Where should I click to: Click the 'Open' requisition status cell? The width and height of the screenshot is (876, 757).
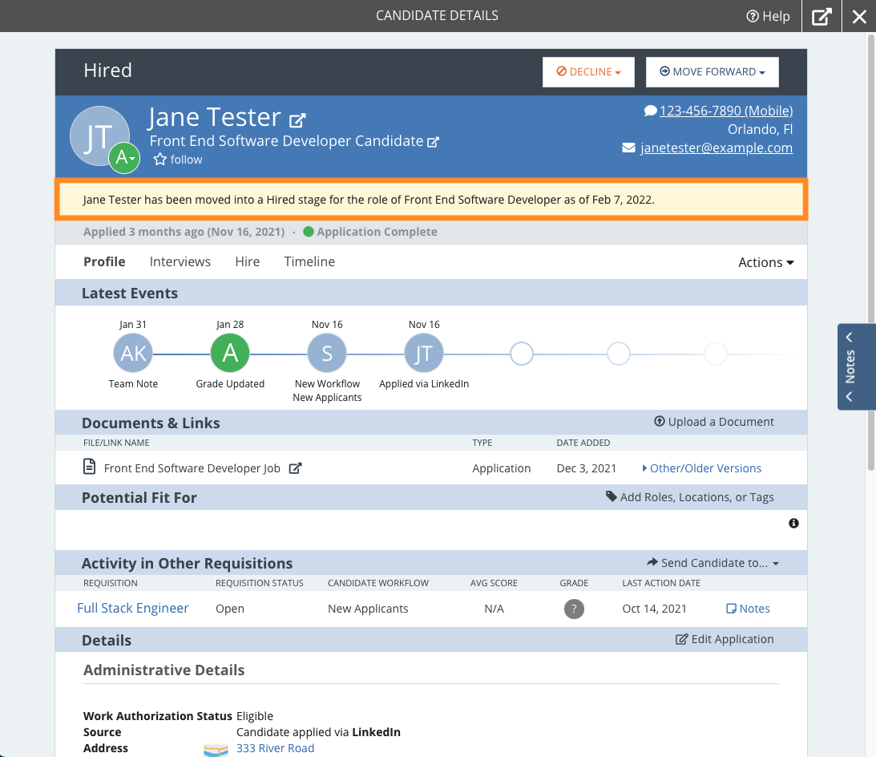tap(229, 609)
